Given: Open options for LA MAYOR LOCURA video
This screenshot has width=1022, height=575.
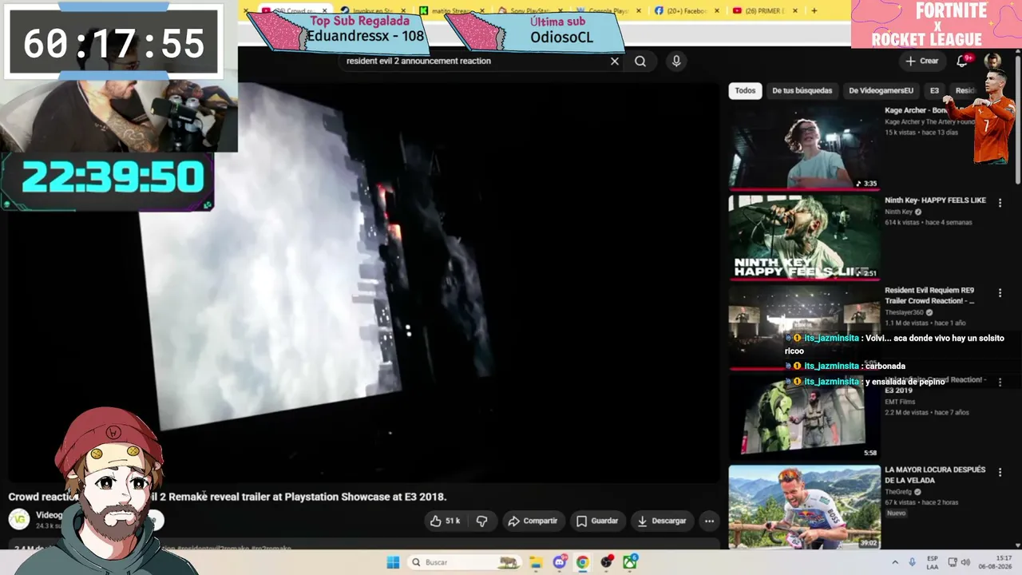Looking at the screenshot, I should [1000, 473].
